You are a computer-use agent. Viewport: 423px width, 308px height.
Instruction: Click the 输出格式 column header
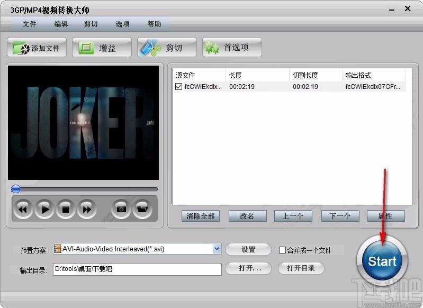(374, 75)
